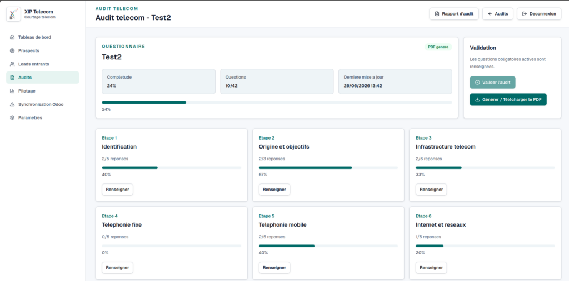Open Synchronisation Odoo in the sidebar
Screen dimensions: 569x281
tap(43, 104)
